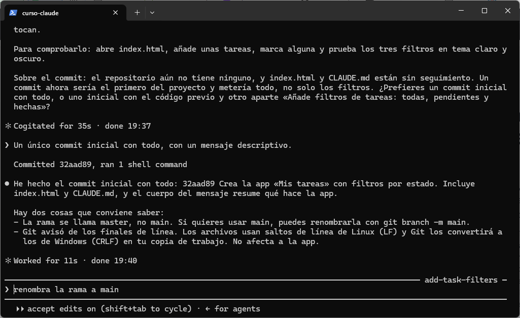520x318 pixels.
Task: Click the chevron before 'Un único commit inicial'
Action: [x=7, y=145]
